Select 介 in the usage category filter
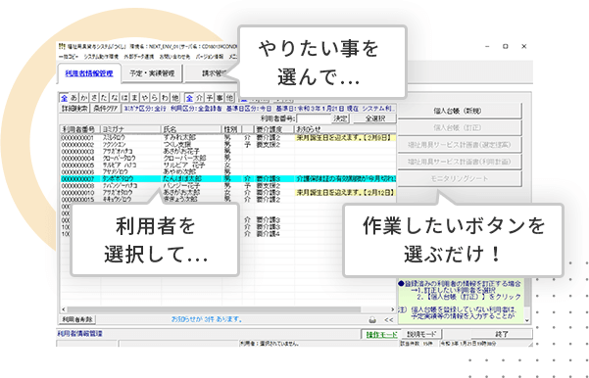 tap(200, 98)
